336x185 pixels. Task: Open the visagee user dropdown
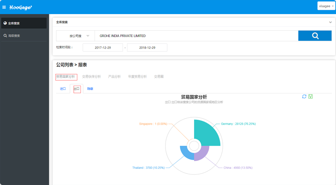click(x=326, y=6)
